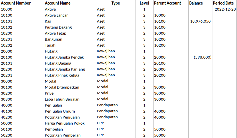Viewport: 237px width, 138px height.
Task: Click account number 30200
Action: pos(22,93)
